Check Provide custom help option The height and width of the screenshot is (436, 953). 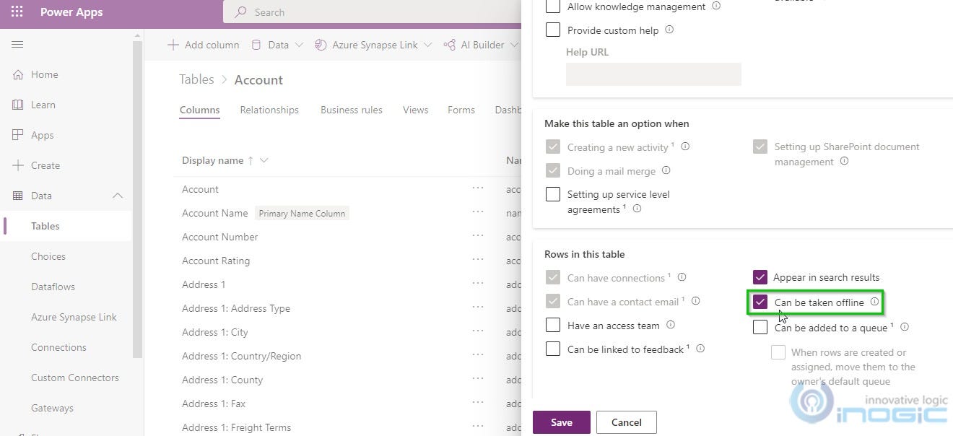553,30
